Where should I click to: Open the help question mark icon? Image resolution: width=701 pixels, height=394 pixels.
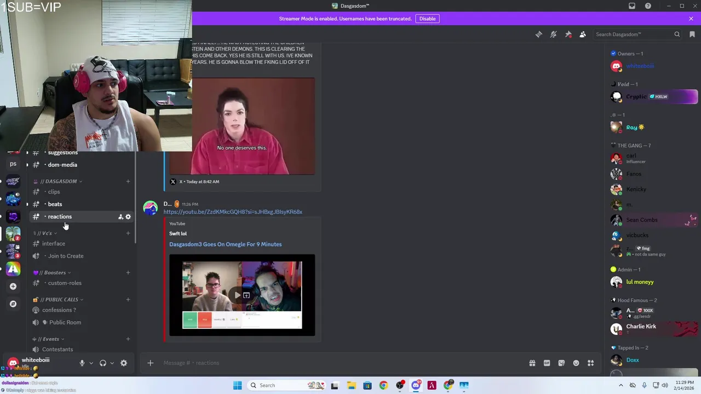pos(648,6)
